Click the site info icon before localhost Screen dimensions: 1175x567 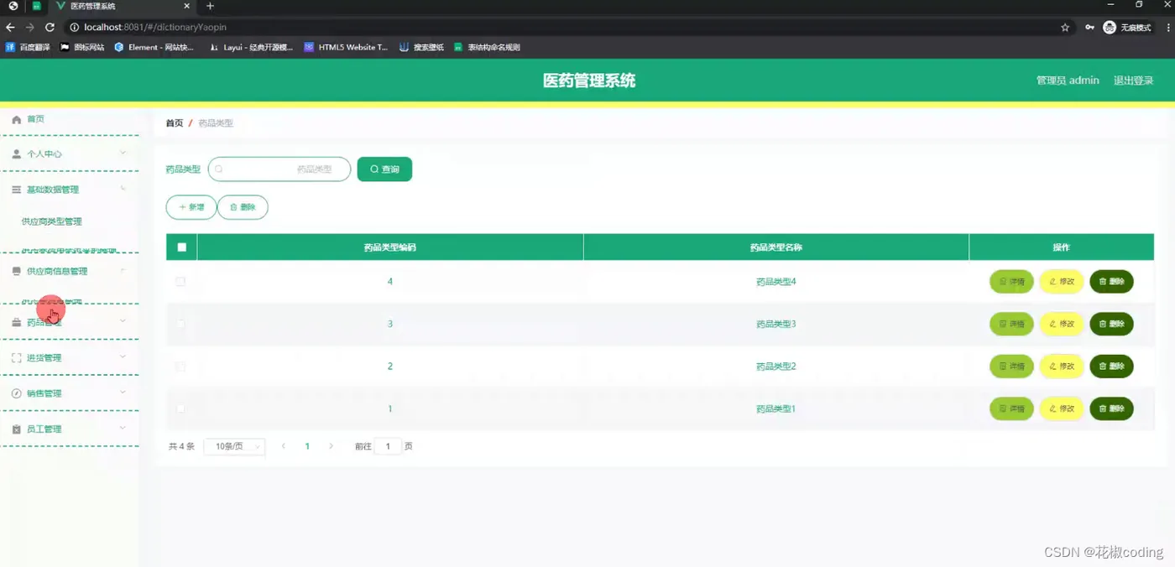pos(74,28)
